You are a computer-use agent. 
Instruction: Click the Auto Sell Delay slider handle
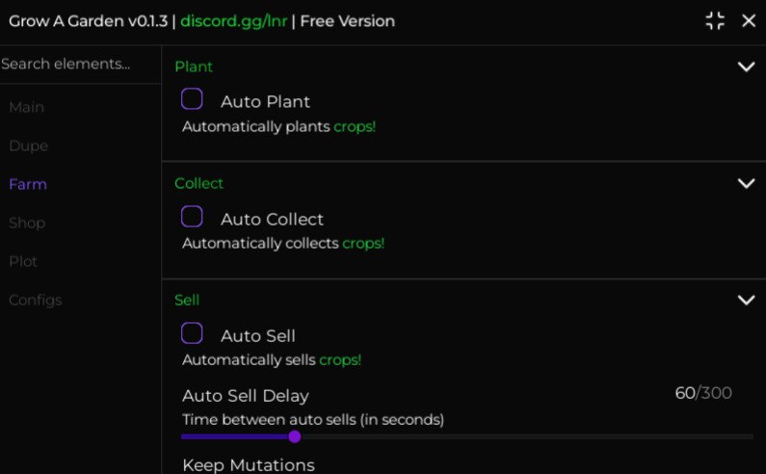(x=295, y=436)
